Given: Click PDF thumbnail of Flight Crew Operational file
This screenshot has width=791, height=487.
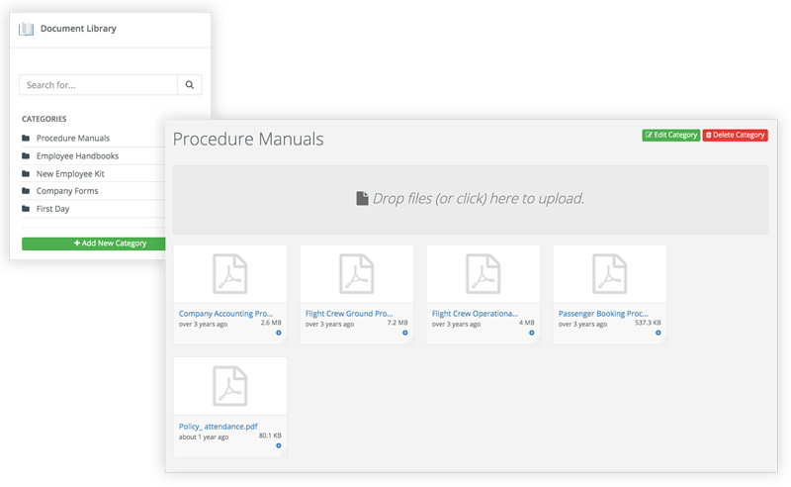Looking at the screenshot, I should tap(483, 274).
